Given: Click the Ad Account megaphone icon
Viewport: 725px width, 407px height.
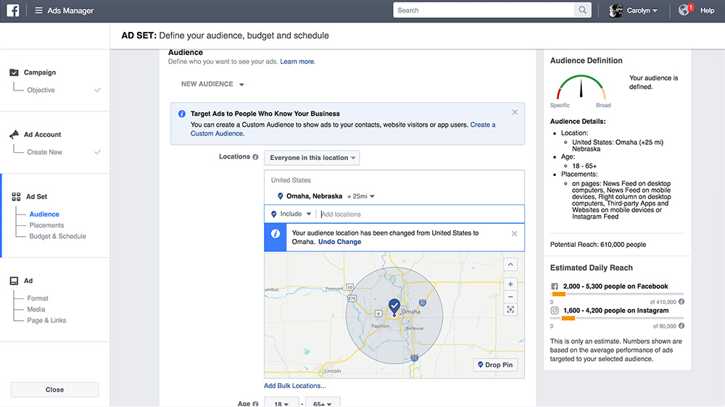Looking at the screenshot, I should tap(14, 135).
